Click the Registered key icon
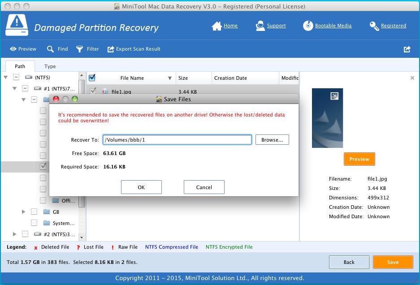This screenshot has height=285, width=420. click(374, 26)
